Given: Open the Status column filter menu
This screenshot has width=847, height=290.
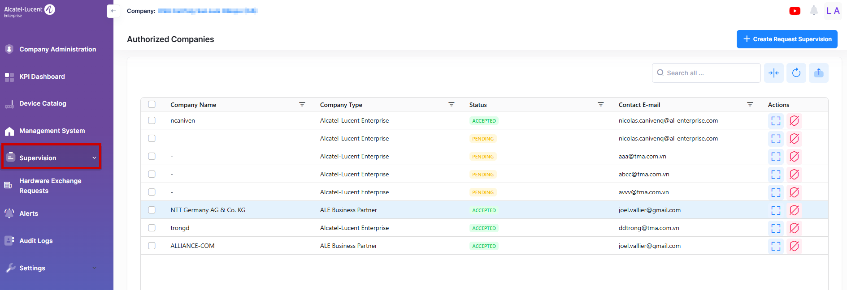Looking at the screenshot, I should coord(600,104).
